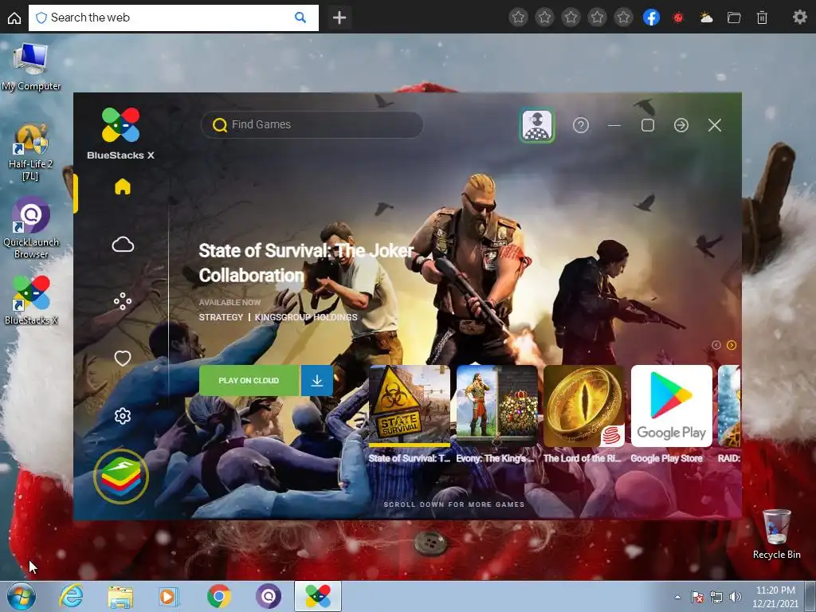Click the BlueStacks X logo
The image size is (816, 612).
tap(121, 133)
